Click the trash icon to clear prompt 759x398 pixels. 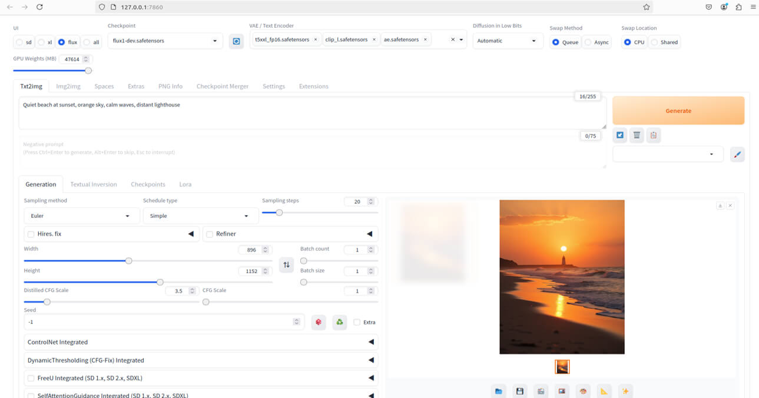click(637, 135)
